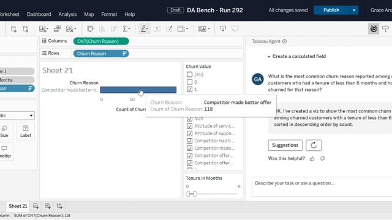Click the regenerate response icon
Image resolution: width=392 pixels, height=220 pixels.
click(314, 145)
